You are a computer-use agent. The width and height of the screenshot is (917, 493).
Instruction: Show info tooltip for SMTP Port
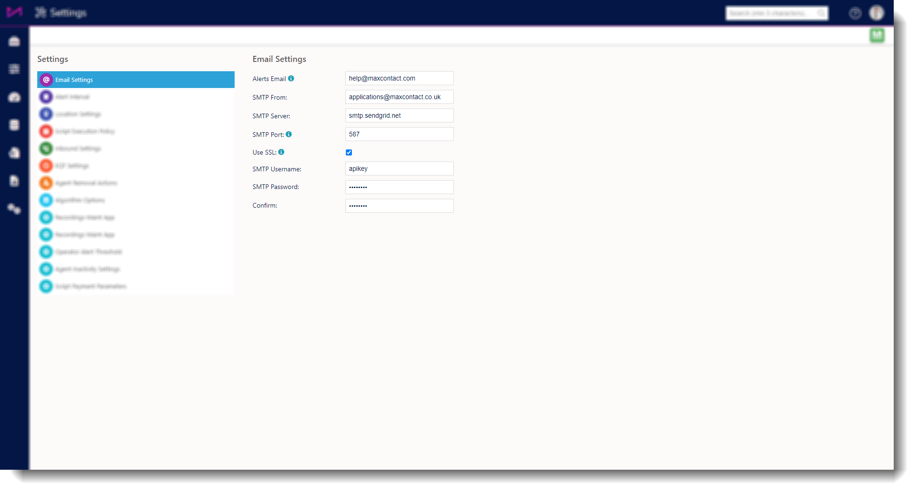[289, 135]
